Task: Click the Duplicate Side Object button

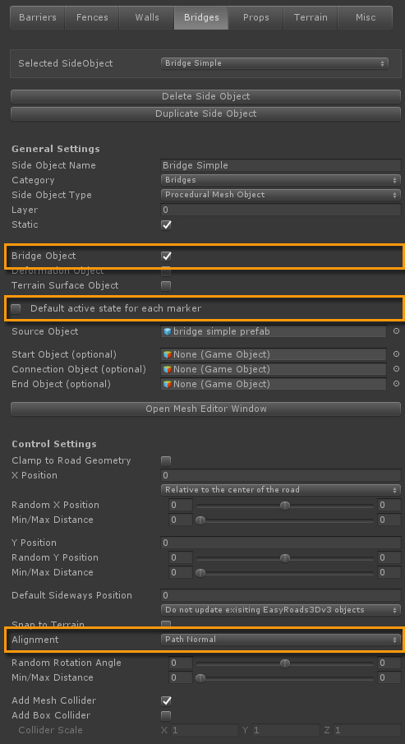Action: (x=206, y=114)
